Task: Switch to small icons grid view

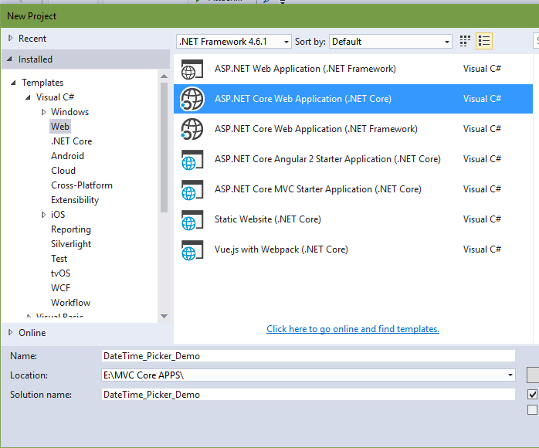Action: coord(465,41)
